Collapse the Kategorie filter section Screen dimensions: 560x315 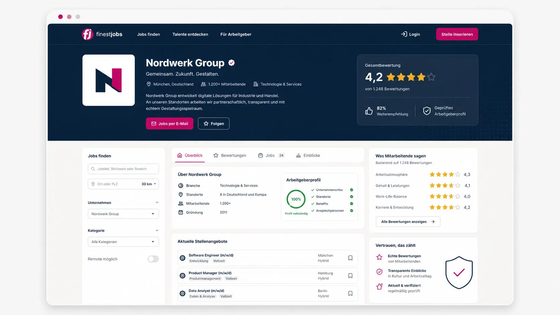point(157,230)
